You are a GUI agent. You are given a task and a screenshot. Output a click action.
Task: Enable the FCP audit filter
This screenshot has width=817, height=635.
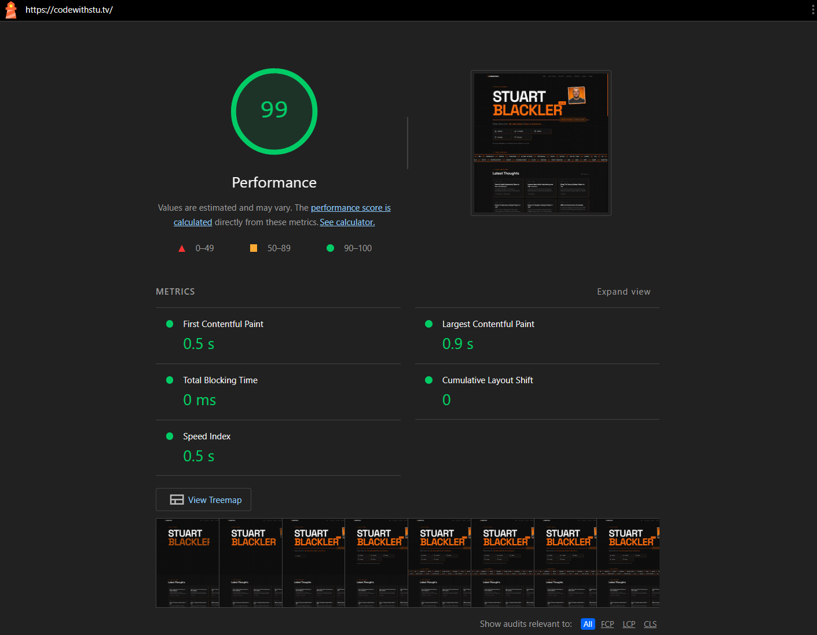coord(607,624)
